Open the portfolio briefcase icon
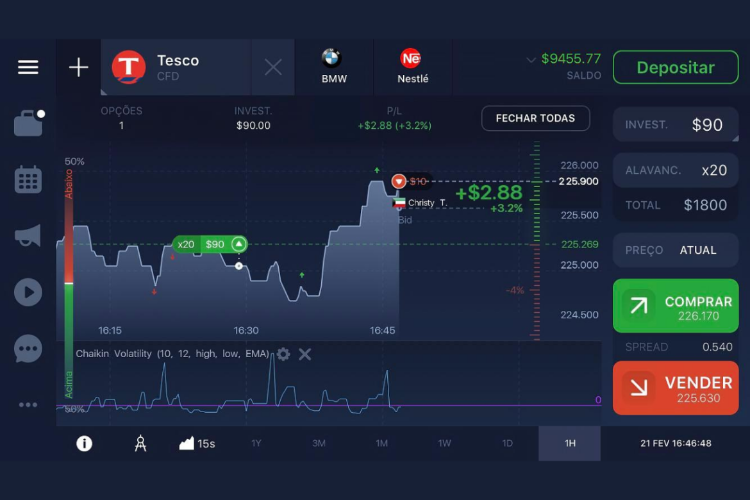Image resolution: width=750 pixels, height=500 pixels. click(28, 123)
